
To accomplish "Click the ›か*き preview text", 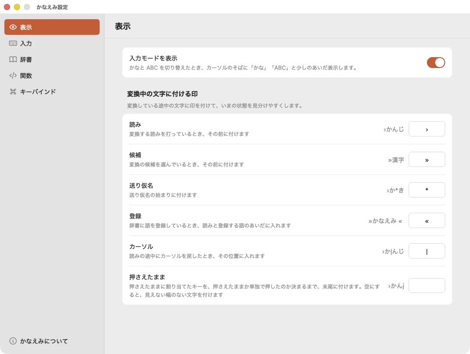I will click(x=395, y=190).
